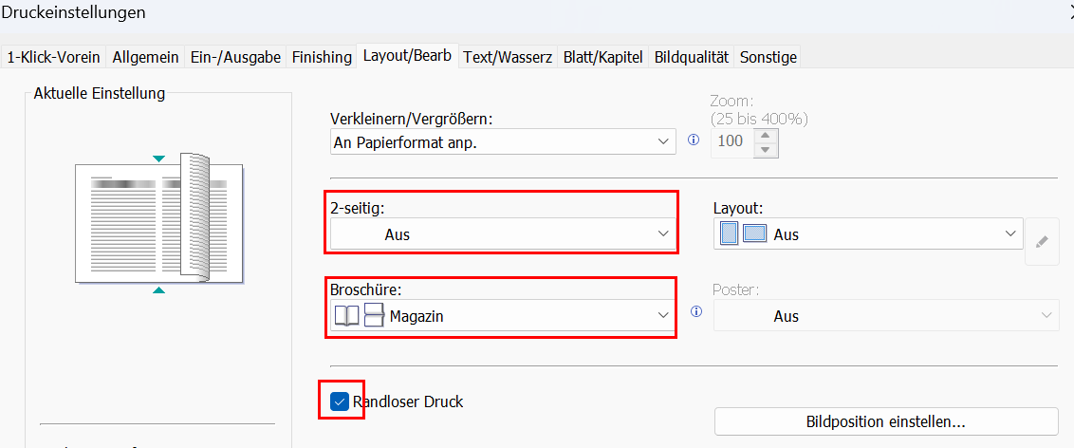This screenshot has width=1074, height=448.
Task: Open the Verkleinern/Vergrößern dropdown
Action: click(502, 141)
